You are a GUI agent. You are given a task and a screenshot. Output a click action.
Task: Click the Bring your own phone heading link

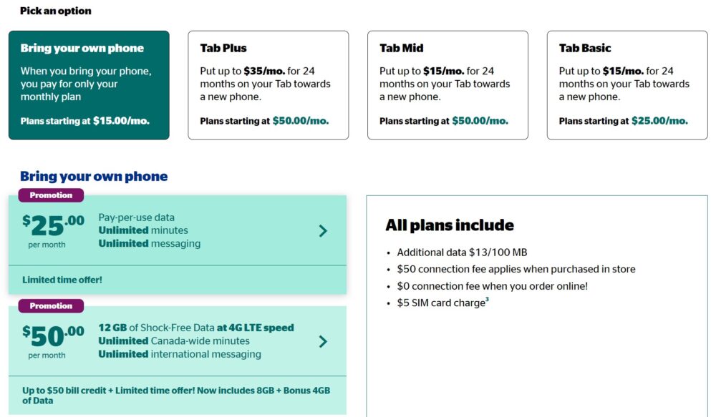pos(93,176)
